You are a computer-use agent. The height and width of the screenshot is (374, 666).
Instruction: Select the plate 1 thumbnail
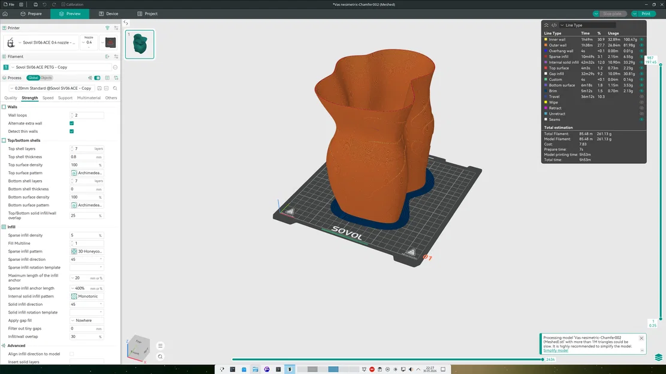(140, 44)
